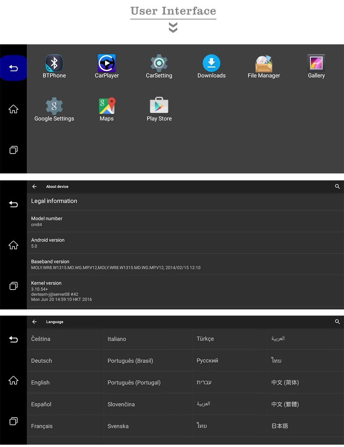Tap recent apps icon in app drawer sidebar
Viewport: 344px width, 447px height.
pos(13,150)
